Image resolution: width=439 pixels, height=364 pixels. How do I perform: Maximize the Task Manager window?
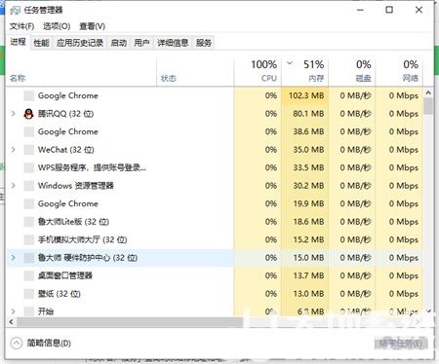(x=389, y=10)
